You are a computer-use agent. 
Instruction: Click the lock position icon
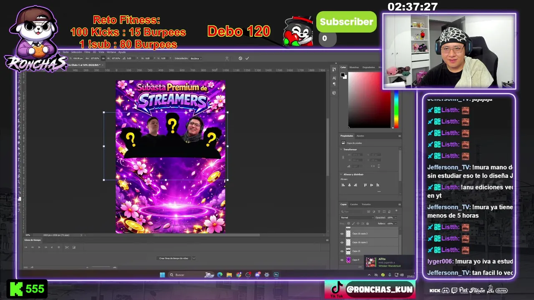[358, 223]
